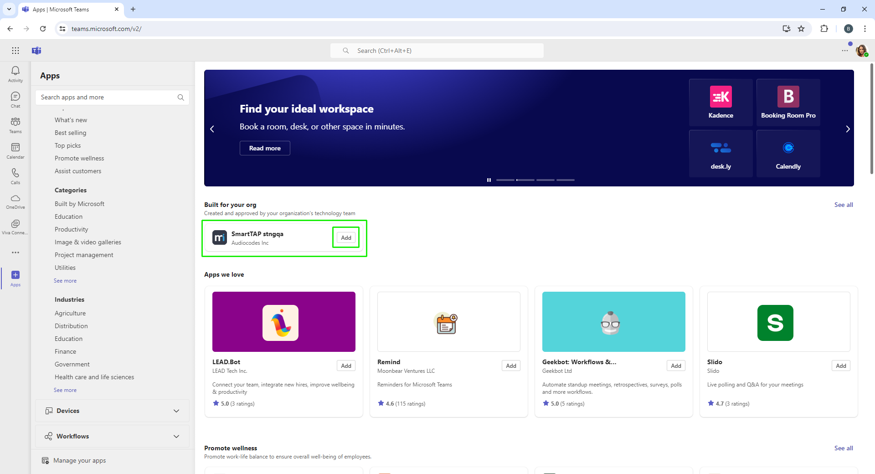See all Built for your org apps
This screenshot has width=875, height=474.
pos(844,205)
